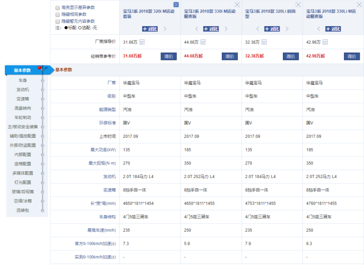The width and height of the screenshot is (364, 265).
Task: Open calculator icon beside 42.98万 price
Action: coord(325,42)
